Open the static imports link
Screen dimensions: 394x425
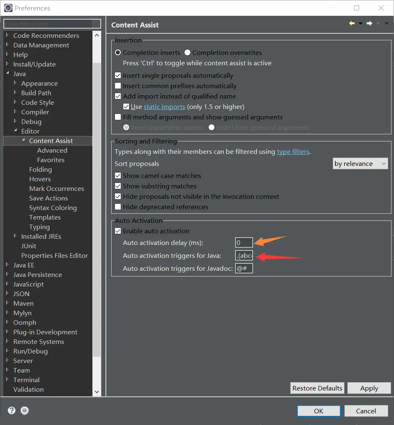[x=164, y=107]
